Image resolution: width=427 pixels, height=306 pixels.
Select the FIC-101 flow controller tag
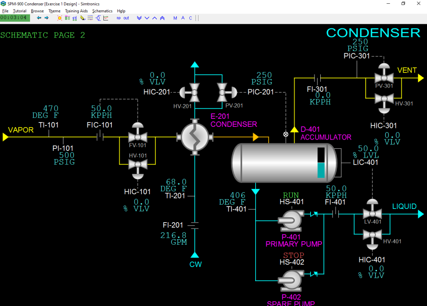point(100,125)
